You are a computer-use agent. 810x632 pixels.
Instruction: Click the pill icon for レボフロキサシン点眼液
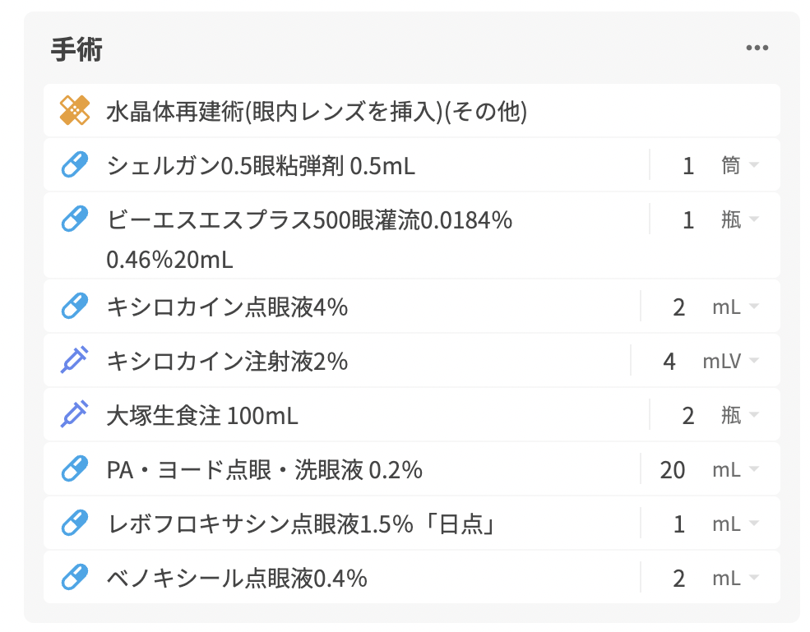(75, 524)
